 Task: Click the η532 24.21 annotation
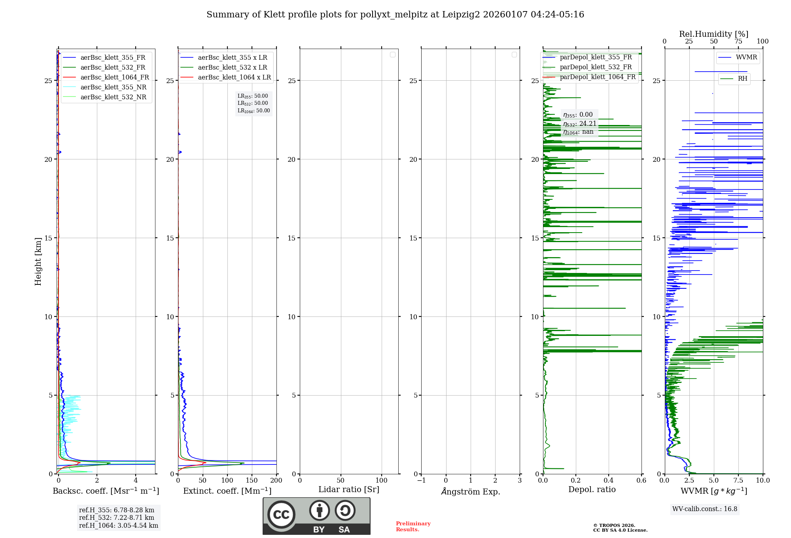click(579, 124)
